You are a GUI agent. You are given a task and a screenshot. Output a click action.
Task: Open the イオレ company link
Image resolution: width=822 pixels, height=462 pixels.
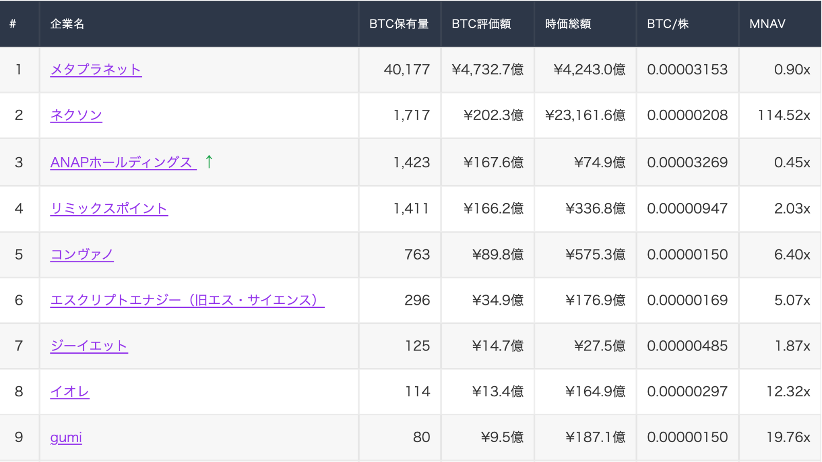click(69, 391)
